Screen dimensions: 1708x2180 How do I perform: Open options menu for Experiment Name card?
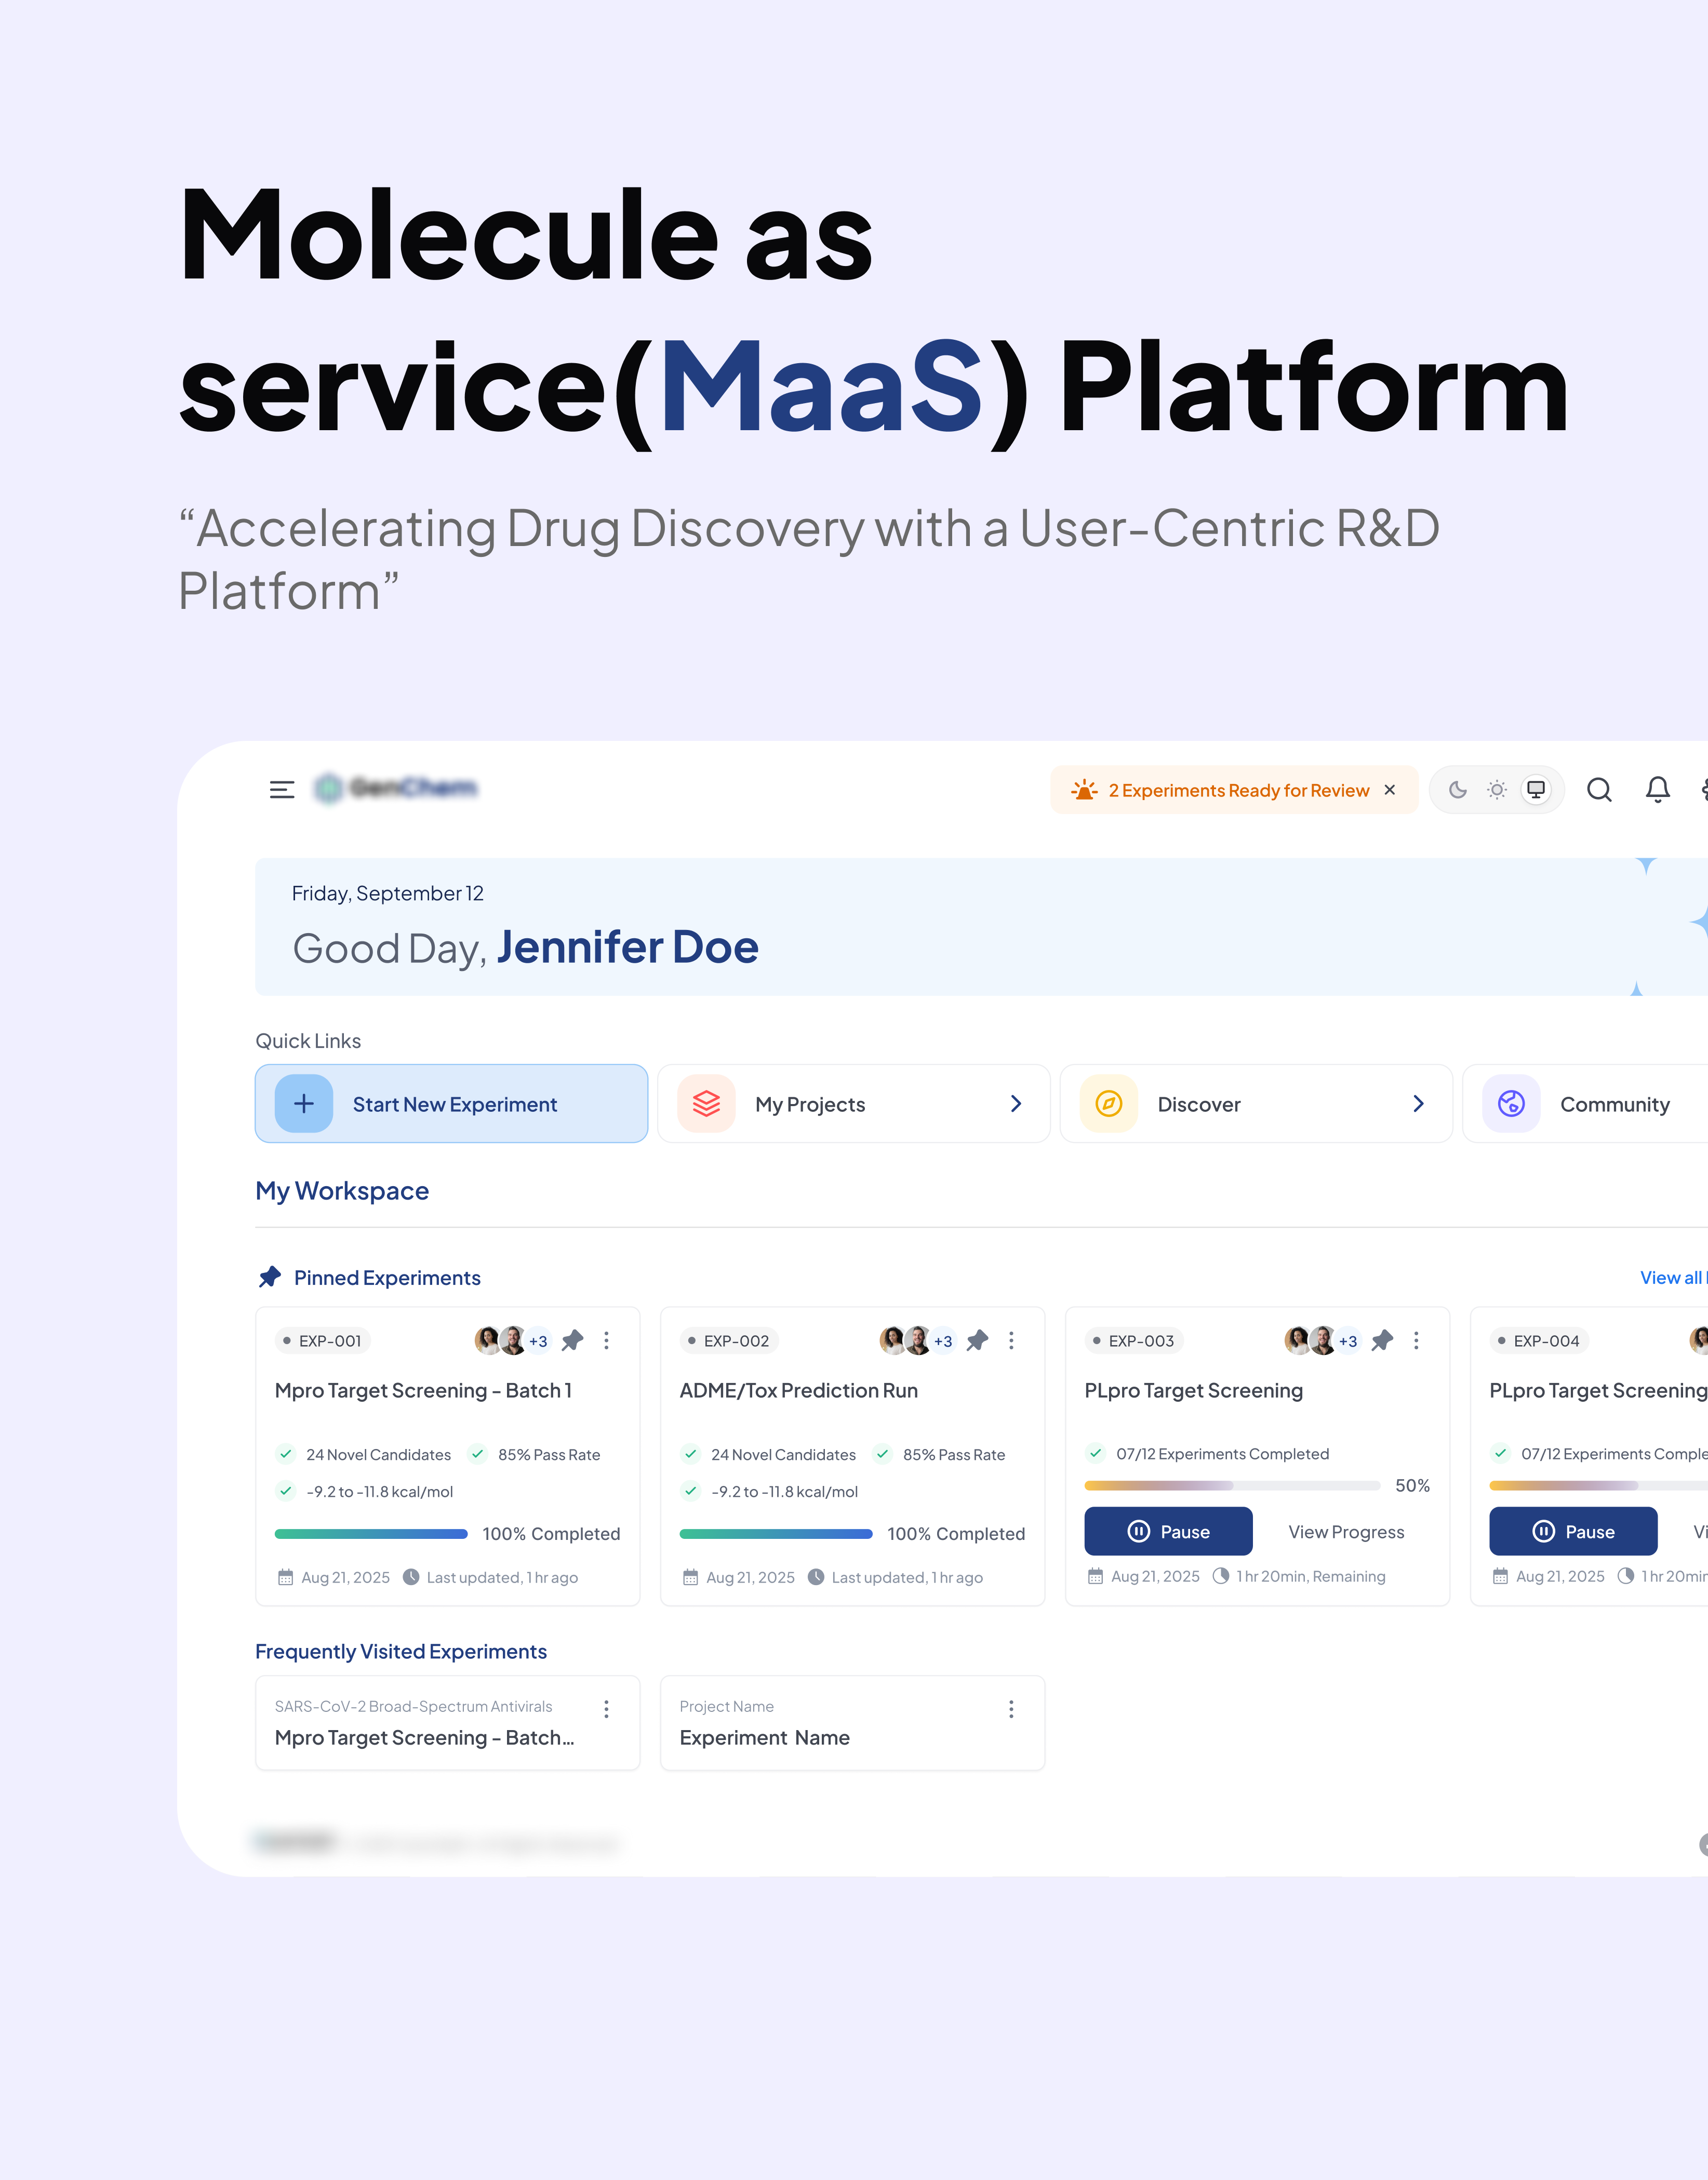click(x=1011, y=1709)
